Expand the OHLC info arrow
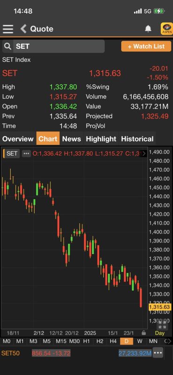Image resolution: width=173 pixels, height=375 pixels. coord(144,154)
